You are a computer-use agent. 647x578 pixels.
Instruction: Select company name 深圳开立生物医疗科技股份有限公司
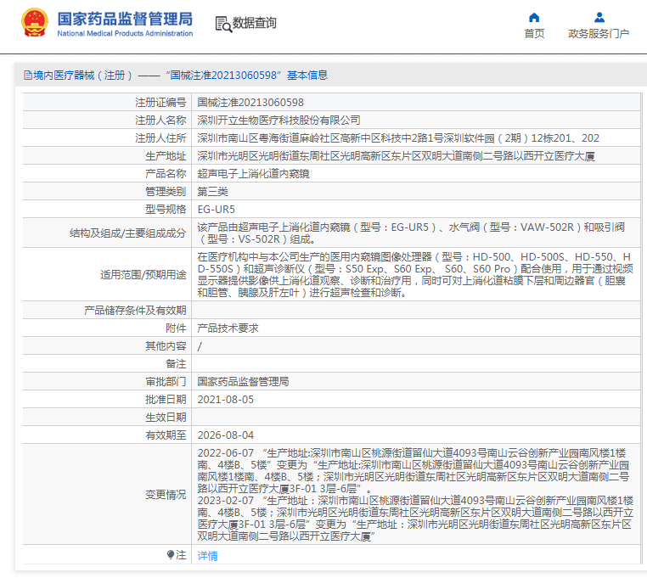pyautogui.click(x=279, y=120)
